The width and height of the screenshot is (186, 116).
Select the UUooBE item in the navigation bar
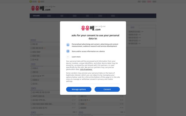click(x=36, y=16)
